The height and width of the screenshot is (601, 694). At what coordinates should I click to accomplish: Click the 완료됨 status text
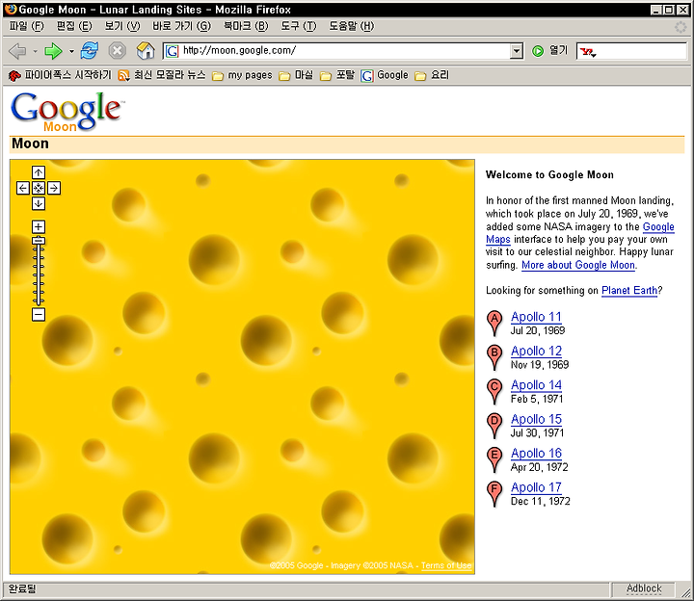click(x=22, y=588)
